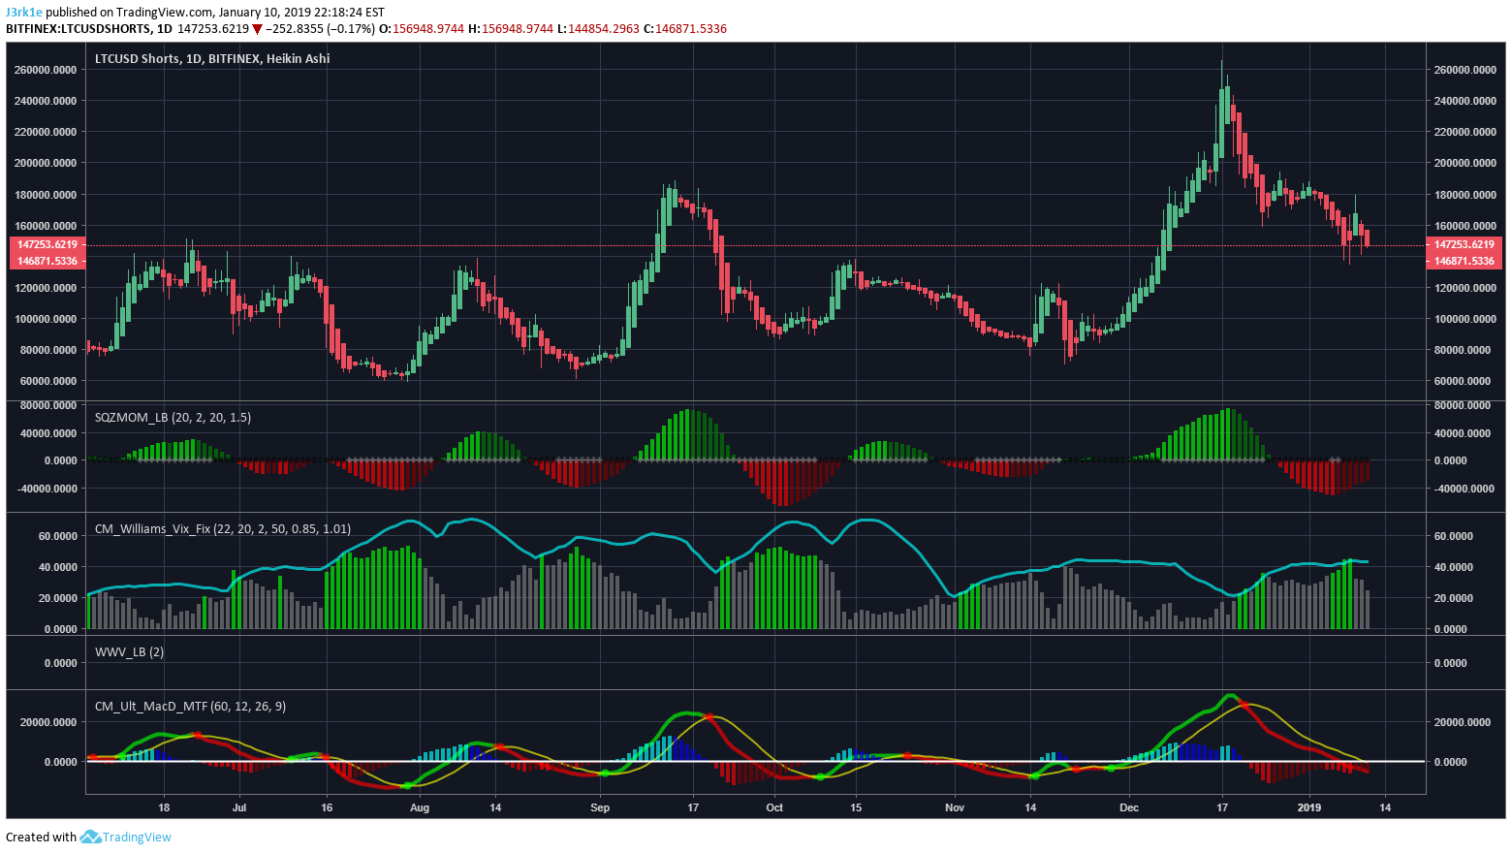
Task: Select the open value O:156948.9744
Action: [x=423, y=29]
